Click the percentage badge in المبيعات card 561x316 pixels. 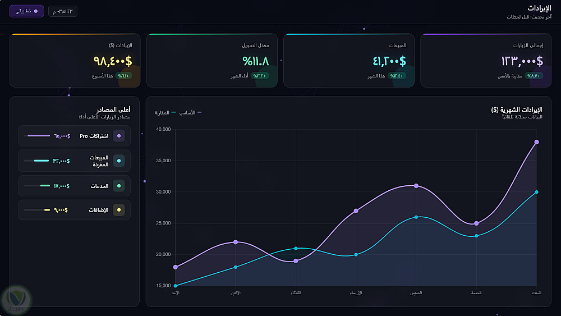pyautogui.click(x=397, y=76)
